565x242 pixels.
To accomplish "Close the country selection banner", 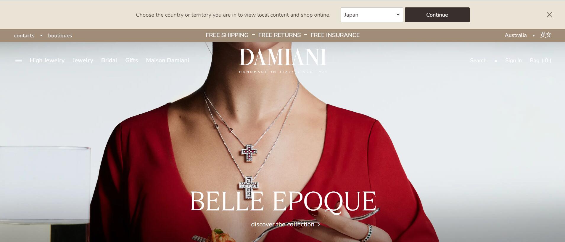I will [549, 15].
